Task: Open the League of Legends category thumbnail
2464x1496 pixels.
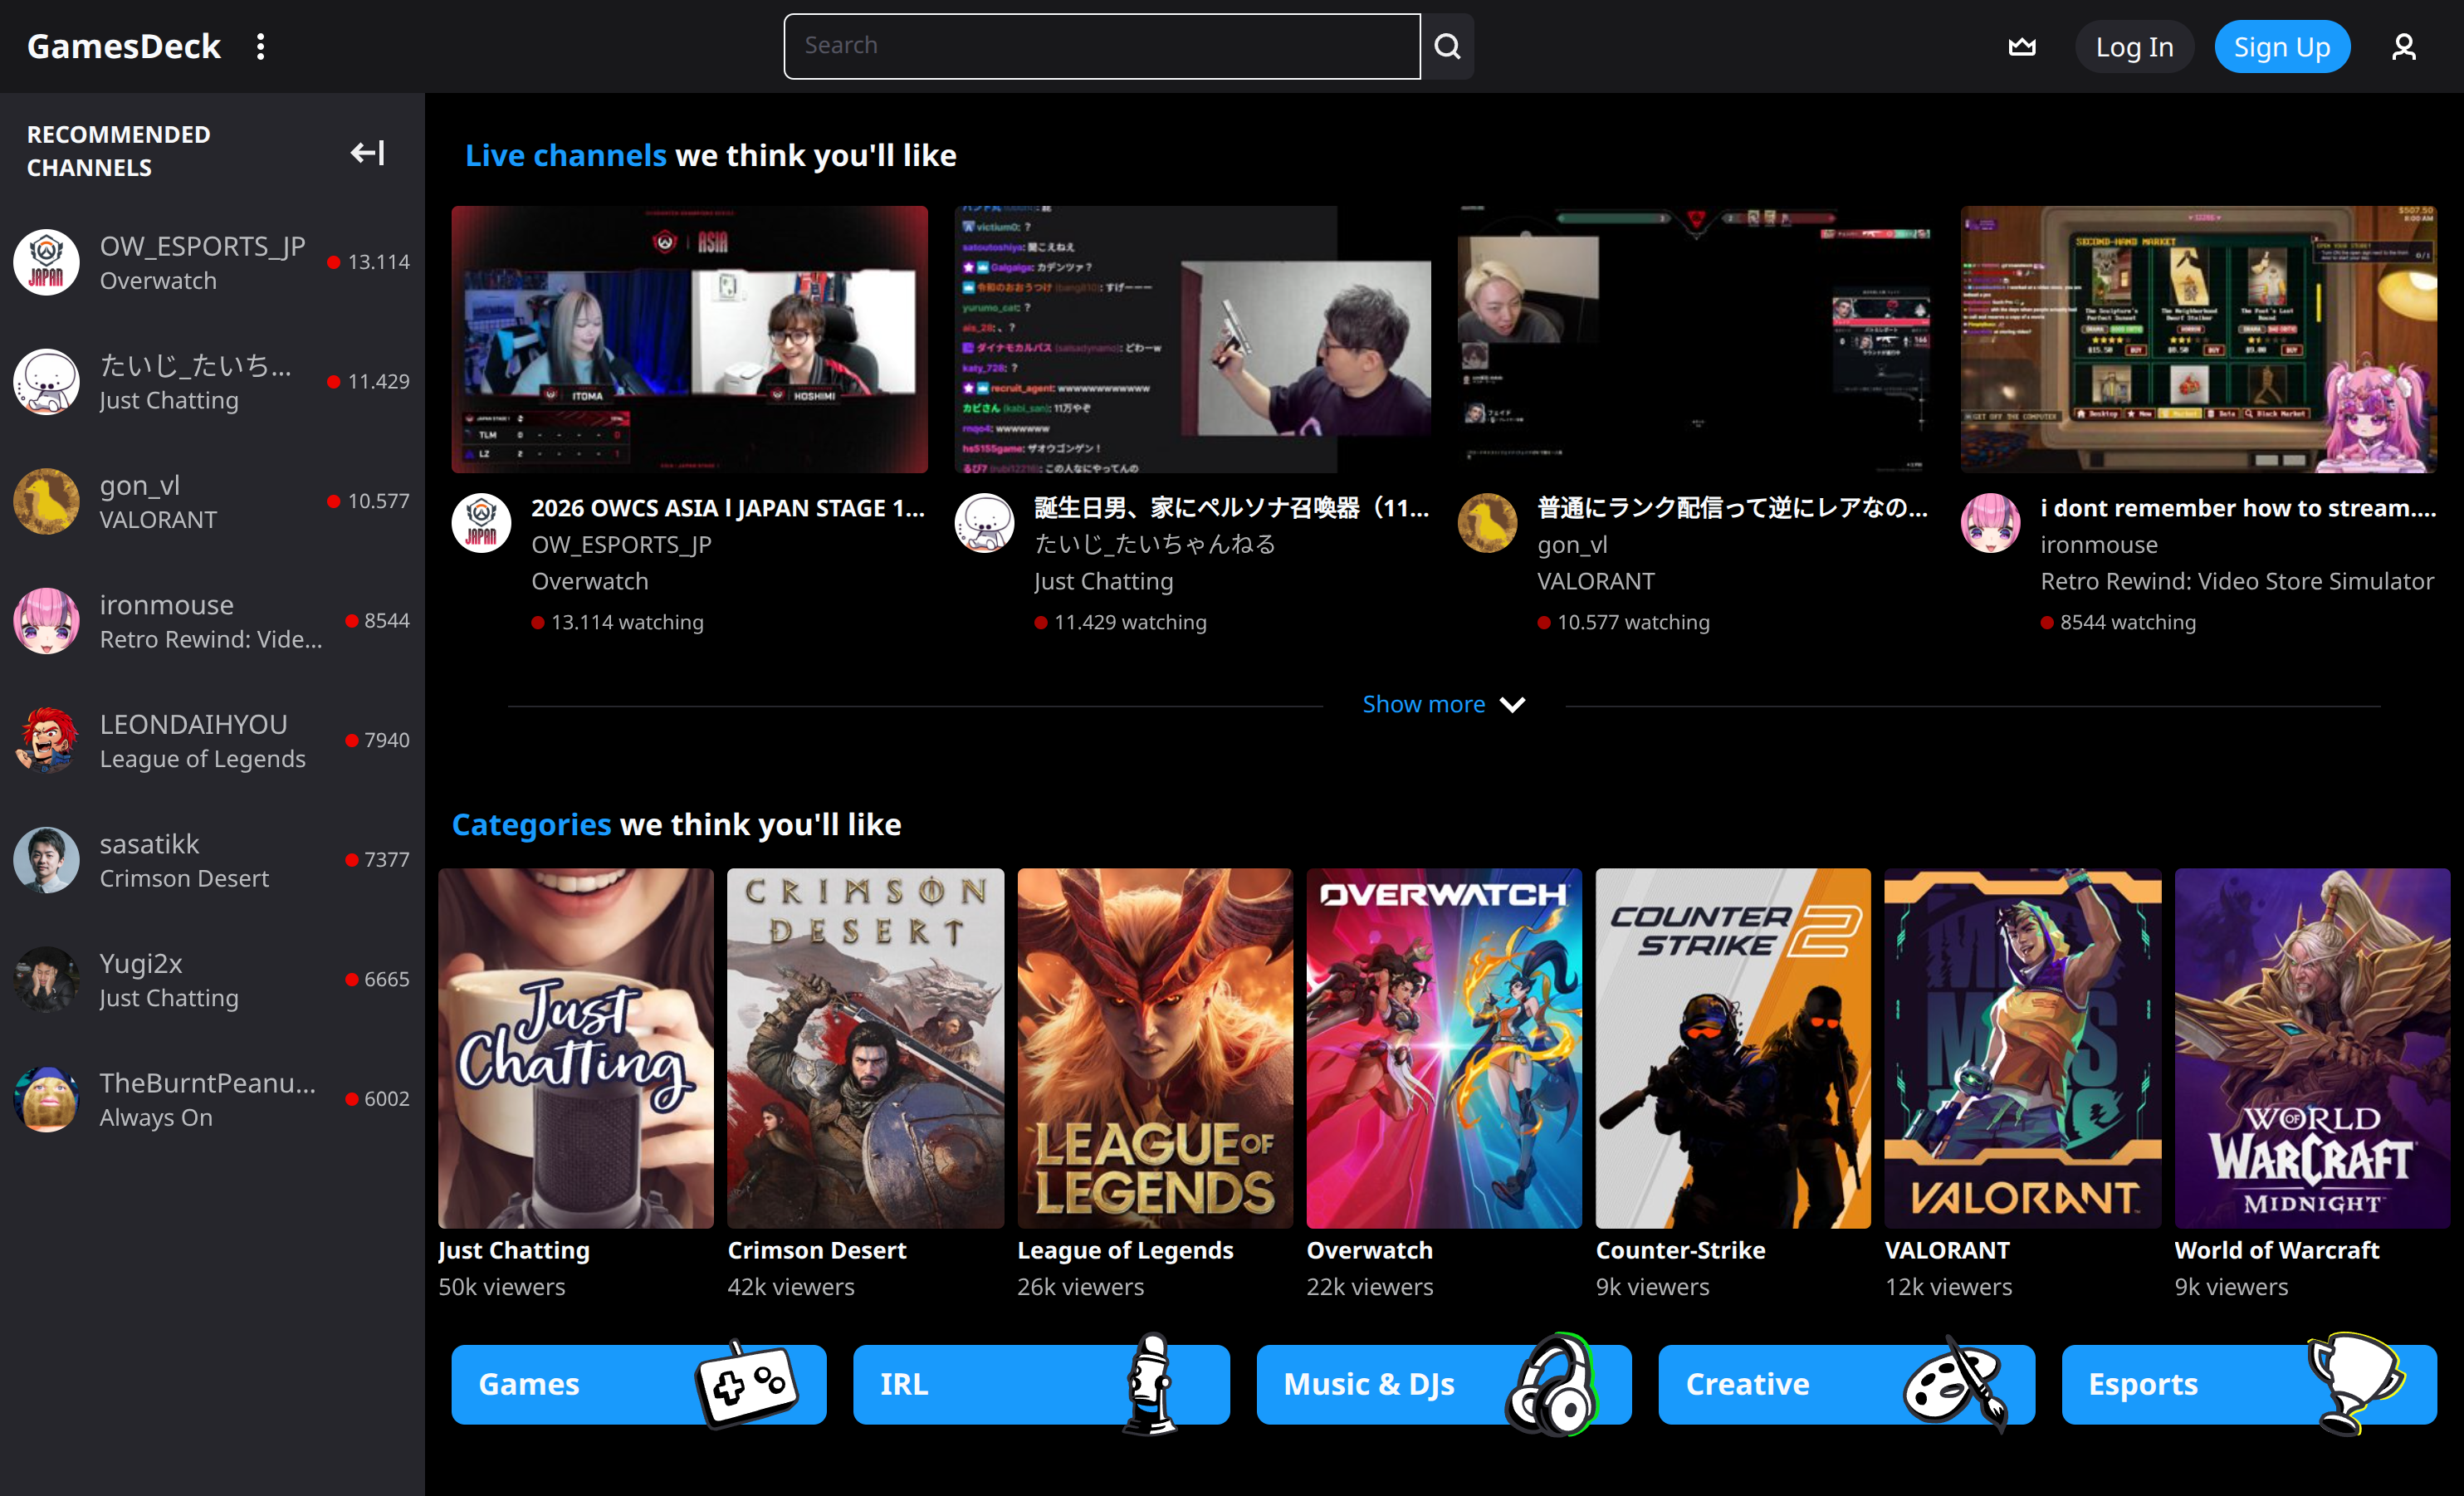Action: tap(1154, 1049)
